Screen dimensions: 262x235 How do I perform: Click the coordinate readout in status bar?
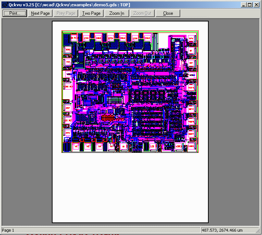(229, 231)
